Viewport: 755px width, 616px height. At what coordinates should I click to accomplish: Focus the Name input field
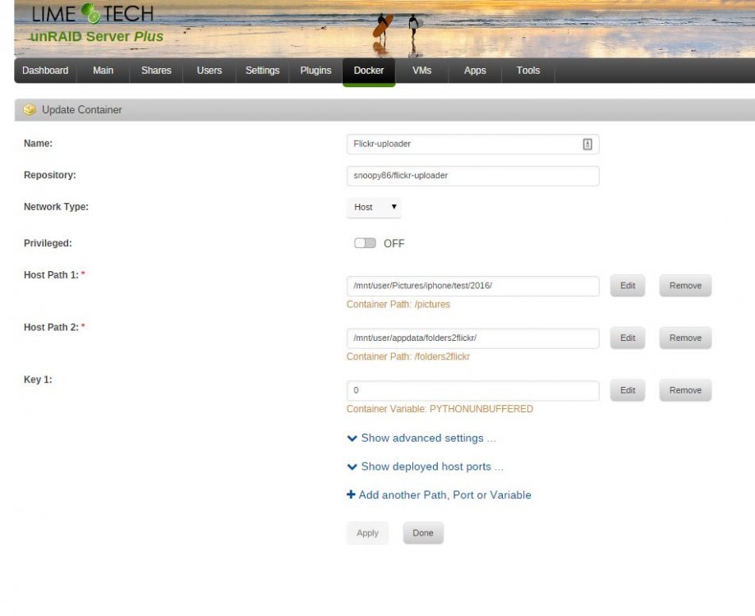pos(473,145)
